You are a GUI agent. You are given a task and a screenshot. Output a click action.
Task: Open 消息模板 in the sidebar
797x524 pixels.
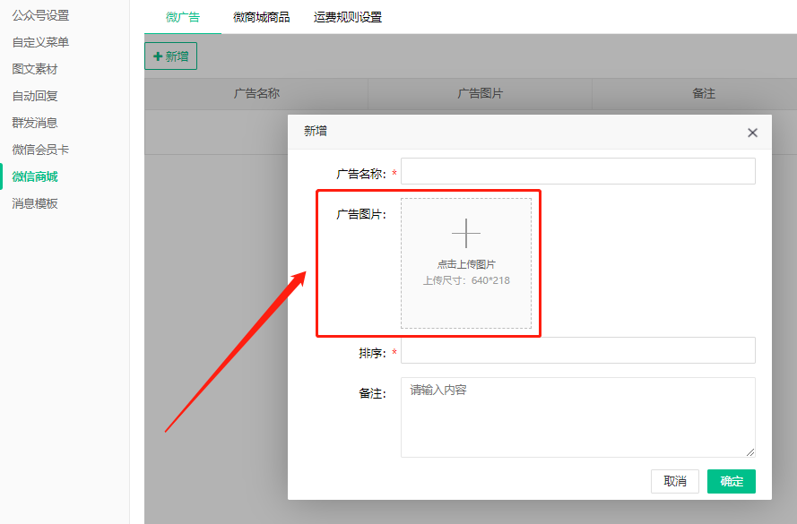click(x=35, y=203)
